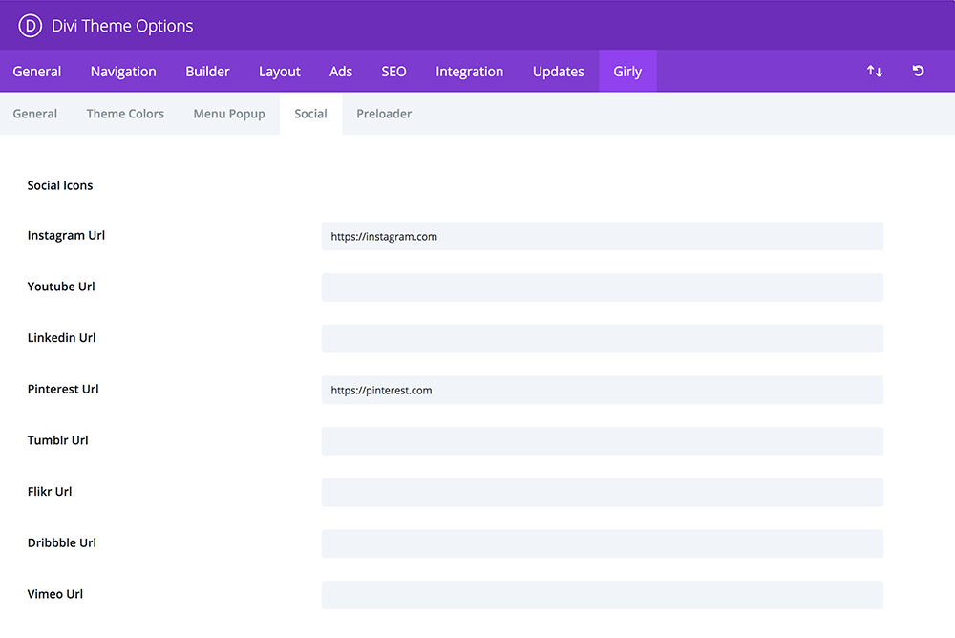
Task: Click the Divi logo icon
Action: (x=31, y=26)
